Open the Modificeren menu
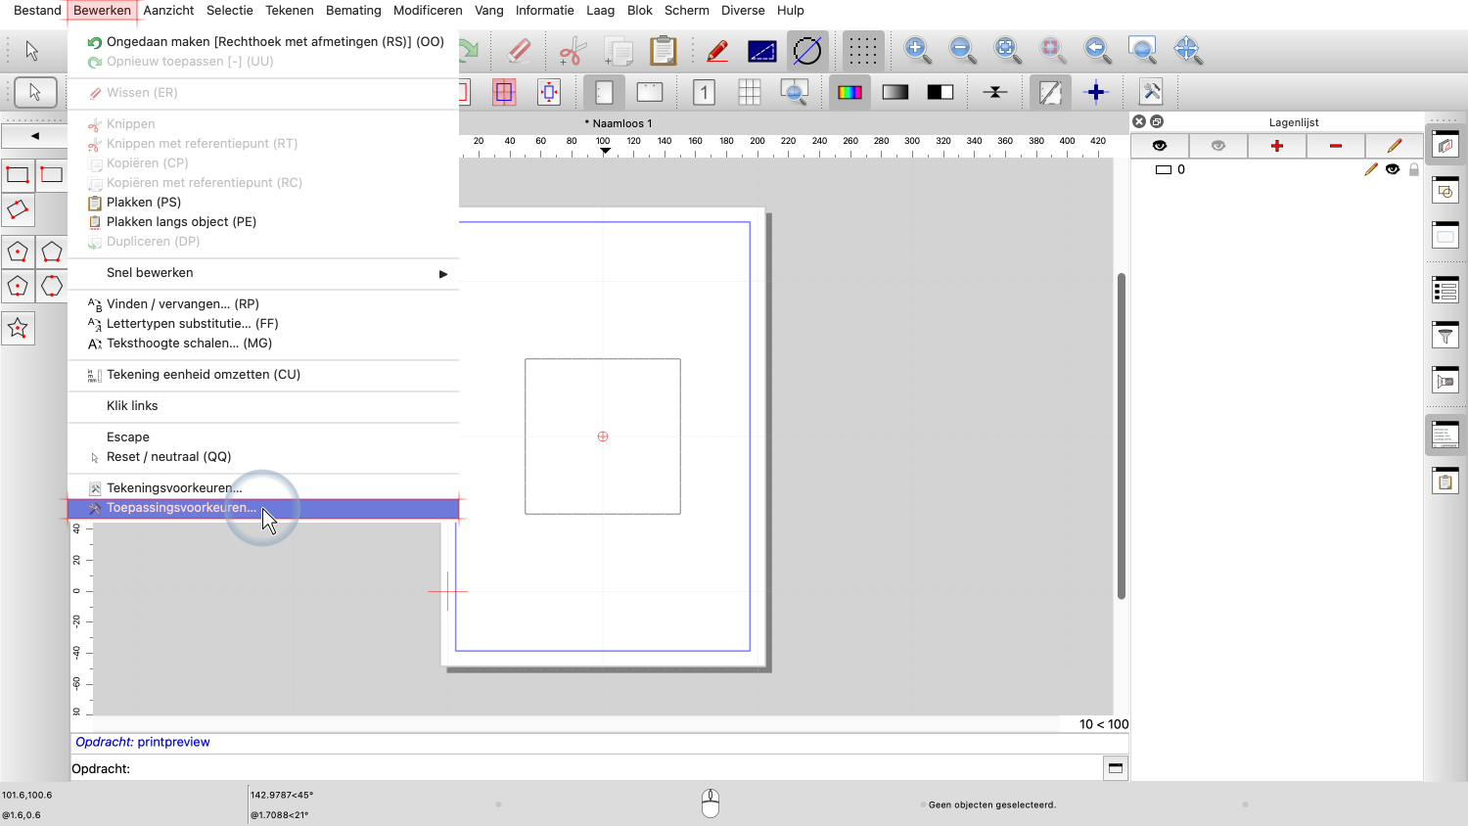Image resolution: width=1468 pixels, height=826 pixels. coord(428,11)
